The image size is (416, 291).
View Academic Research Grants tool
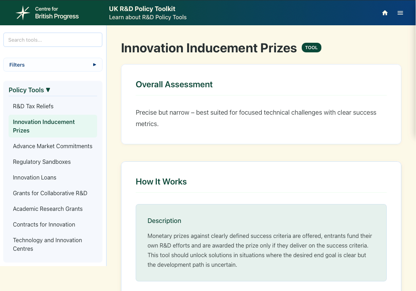[48, 209]
